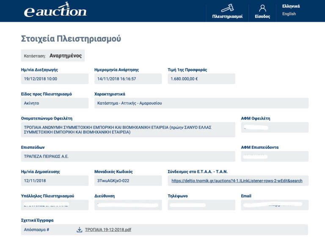Select the Τιμή 1ης Προσφοράς price field
The image size is (325, 241).
201,79
